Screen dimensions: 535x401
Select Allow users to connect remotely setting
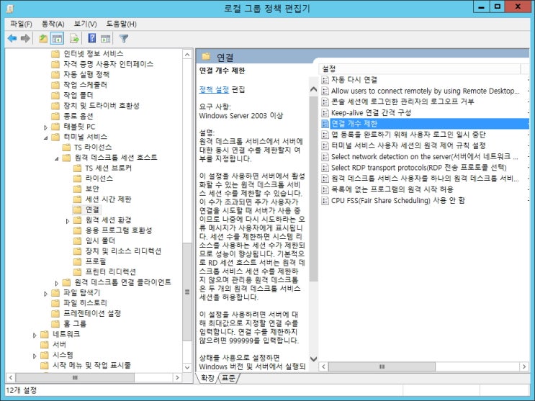coord(424,91)
